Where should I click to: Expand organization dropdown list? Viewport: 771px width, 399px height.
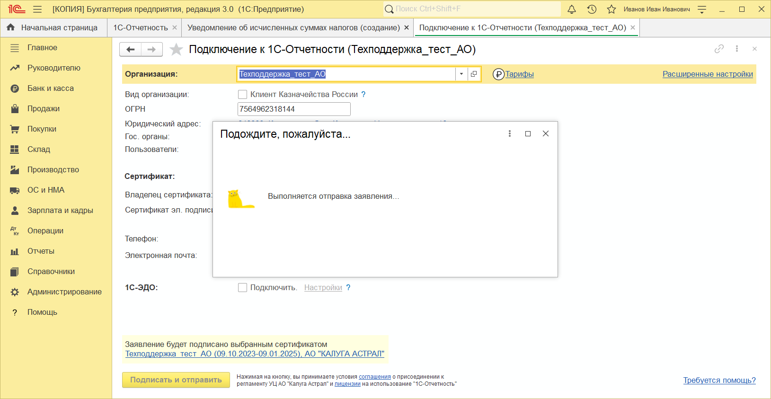click(461, 74)
